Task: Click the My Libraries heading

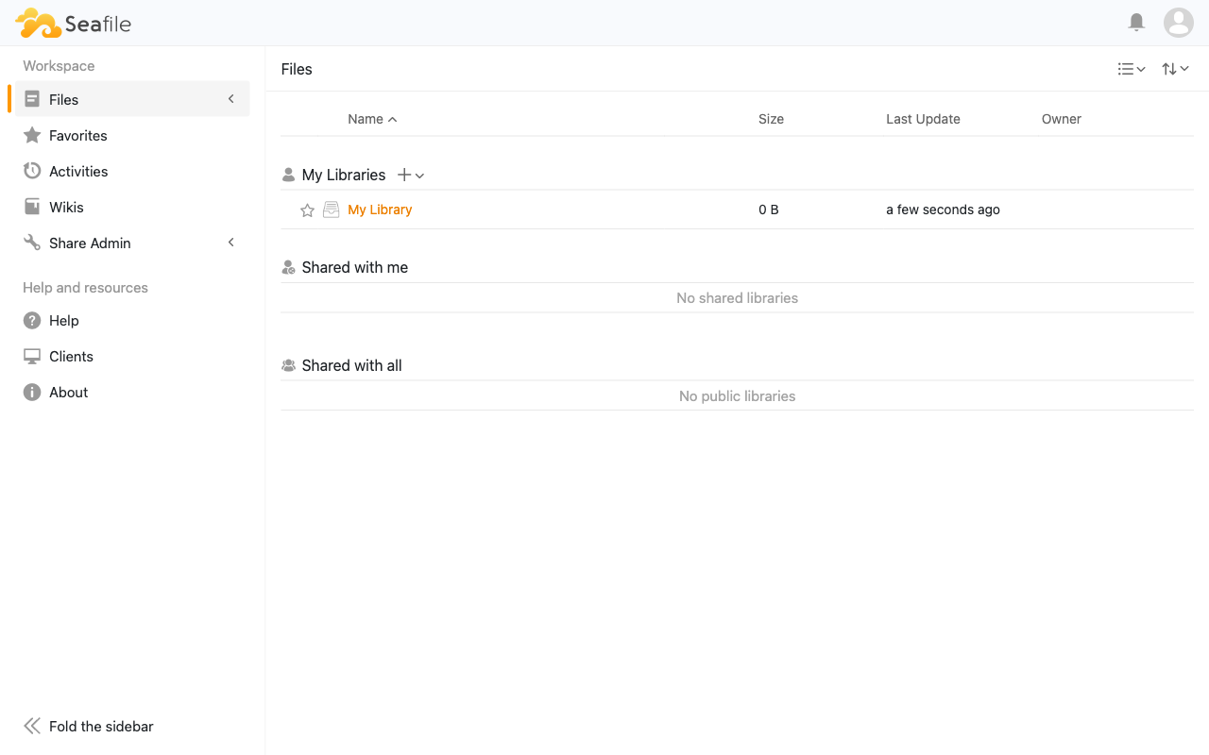Action: (x=344, y=175)
